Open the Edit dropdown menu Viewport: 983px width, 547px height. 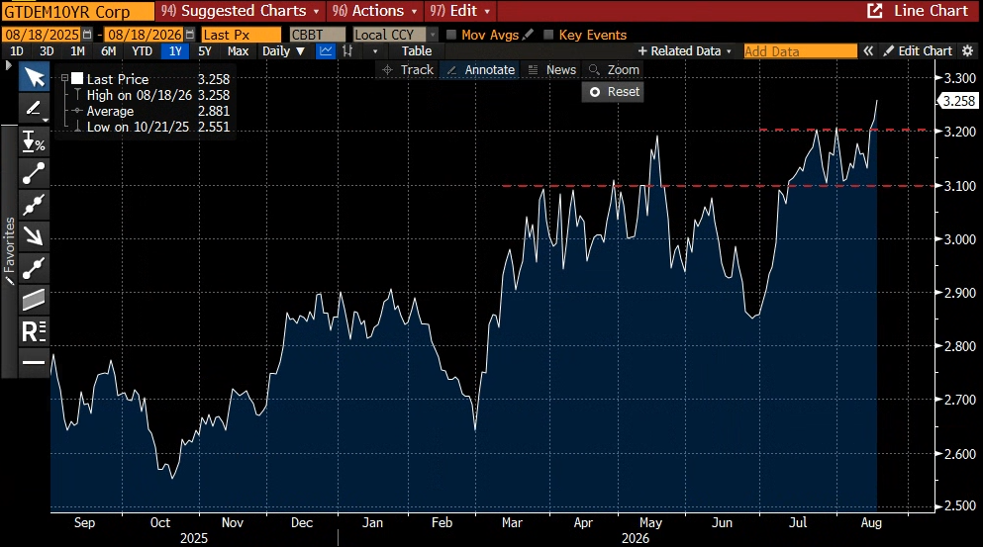(x=460, y=11)
